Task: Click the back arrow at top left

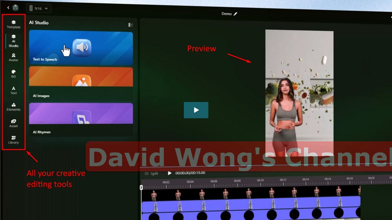Action: [x=8, y=8]
